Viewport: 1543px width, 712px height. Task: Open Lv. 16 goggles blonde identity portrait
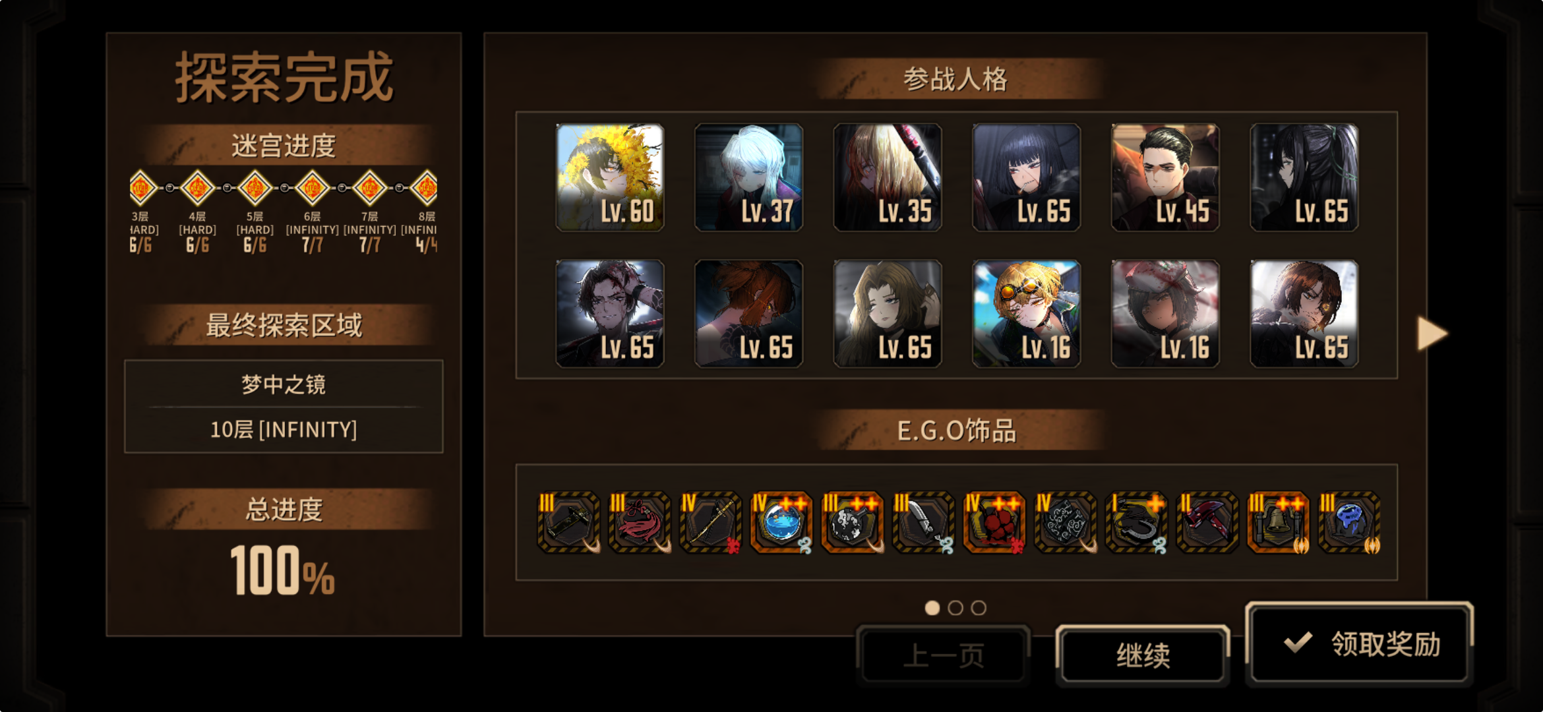(x=1027, y=313)
